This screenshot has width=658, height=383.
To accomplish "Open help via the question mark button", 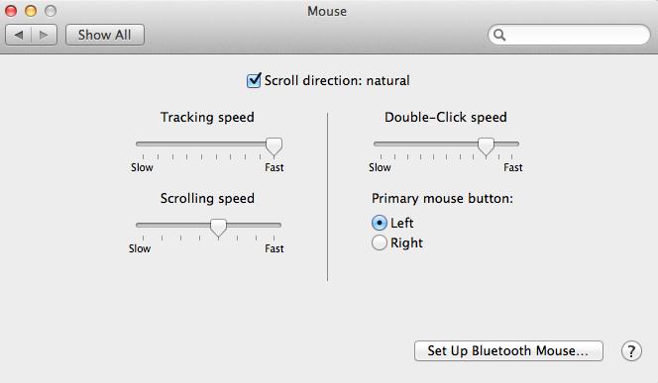I will [631, 351].
